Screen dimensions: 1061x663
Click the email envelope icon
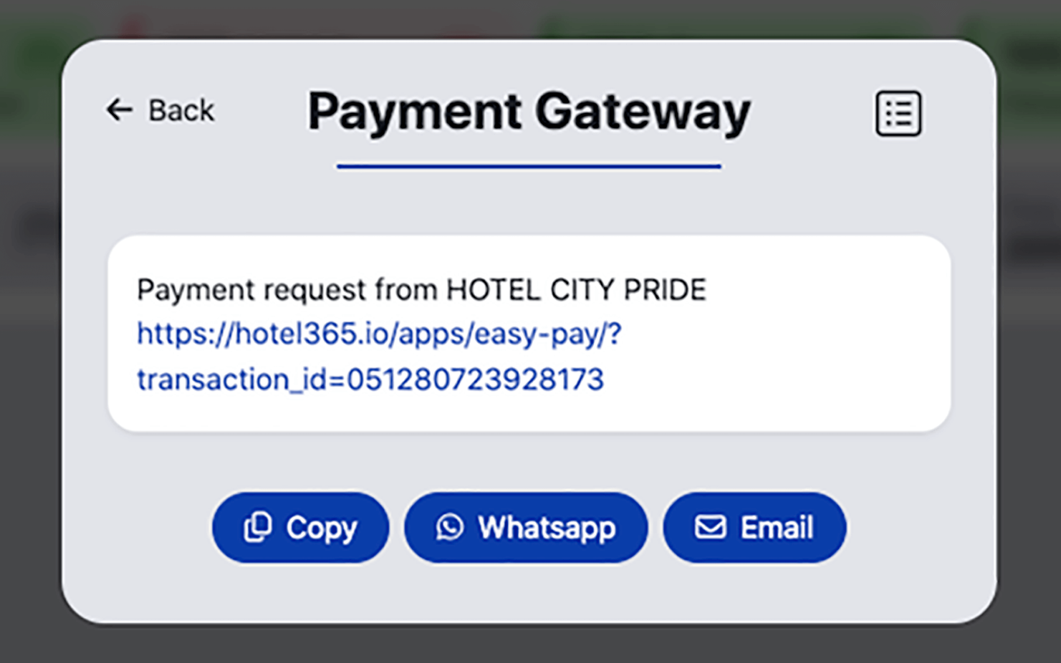pos(710,527)
